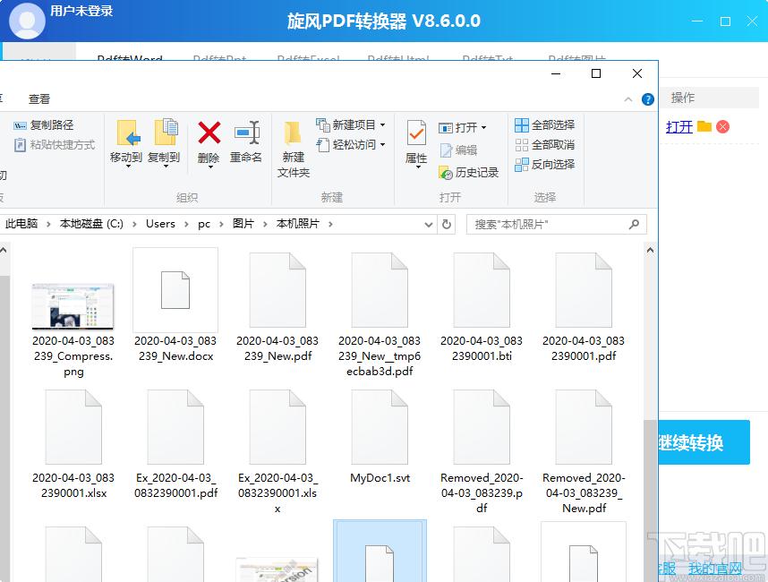The height and width of the screenshot is (582, 768).
Task: Open the Delete dropdown arrow
Action: point(210,167)
